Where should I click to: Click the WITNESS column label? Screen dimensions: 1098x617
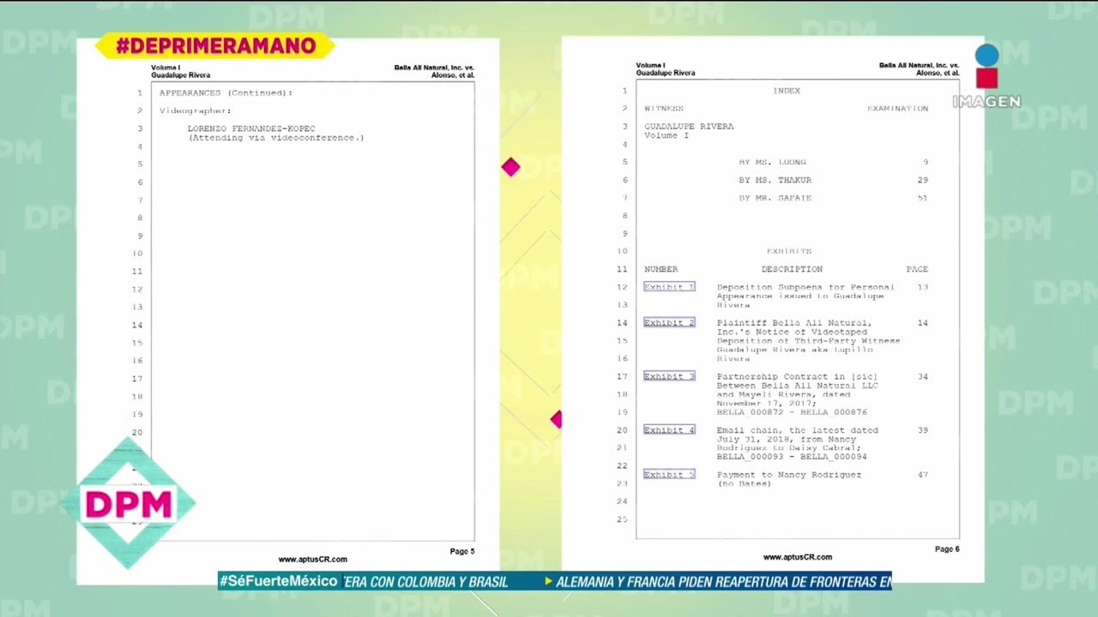point(664,109)
